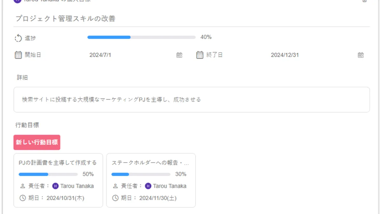381x214 pixels.
Task: Open date picker for start date 2024/7/1
Action: [x=179, y=55]
